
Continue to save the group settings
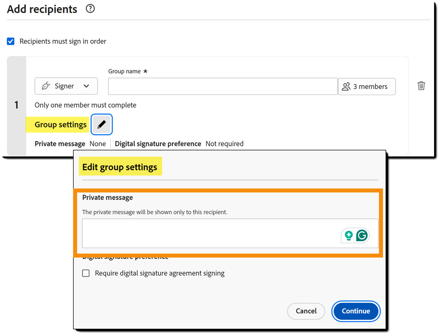(x=355, y=311)
